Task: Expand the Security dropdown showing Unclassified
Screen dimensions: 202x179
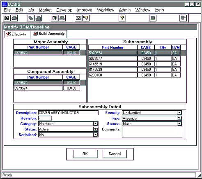Action: (x=179, y=113)
